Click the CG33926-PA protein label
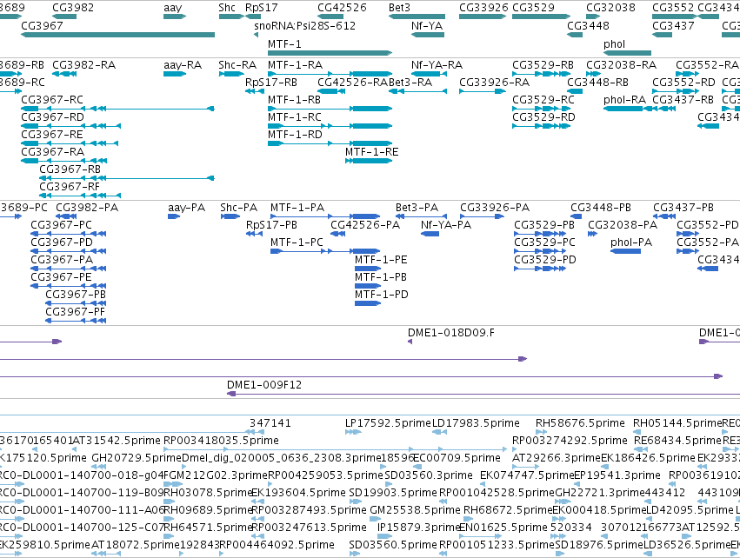Image resolution: width=740 pixels, height=558 pixels. point(495,208)
